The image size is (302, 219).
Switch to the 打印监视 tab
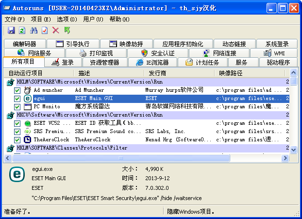96,53
